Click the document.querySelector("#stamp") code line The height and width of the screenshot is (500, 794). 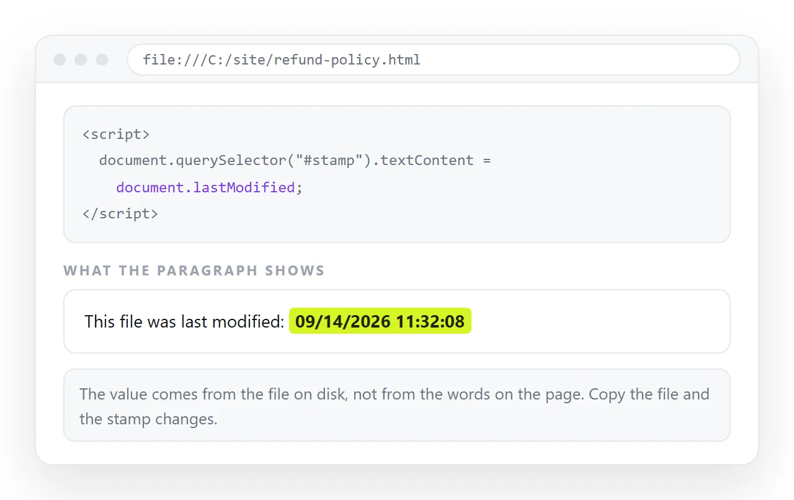pos(295,161)
